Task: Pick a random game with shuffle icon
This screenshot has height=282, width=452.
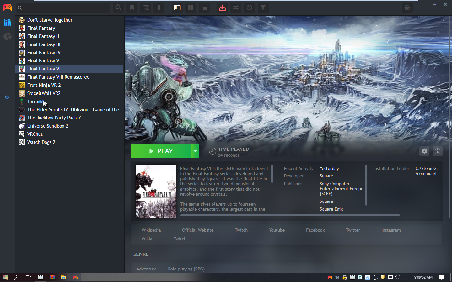Action: [x=236, y=8]
